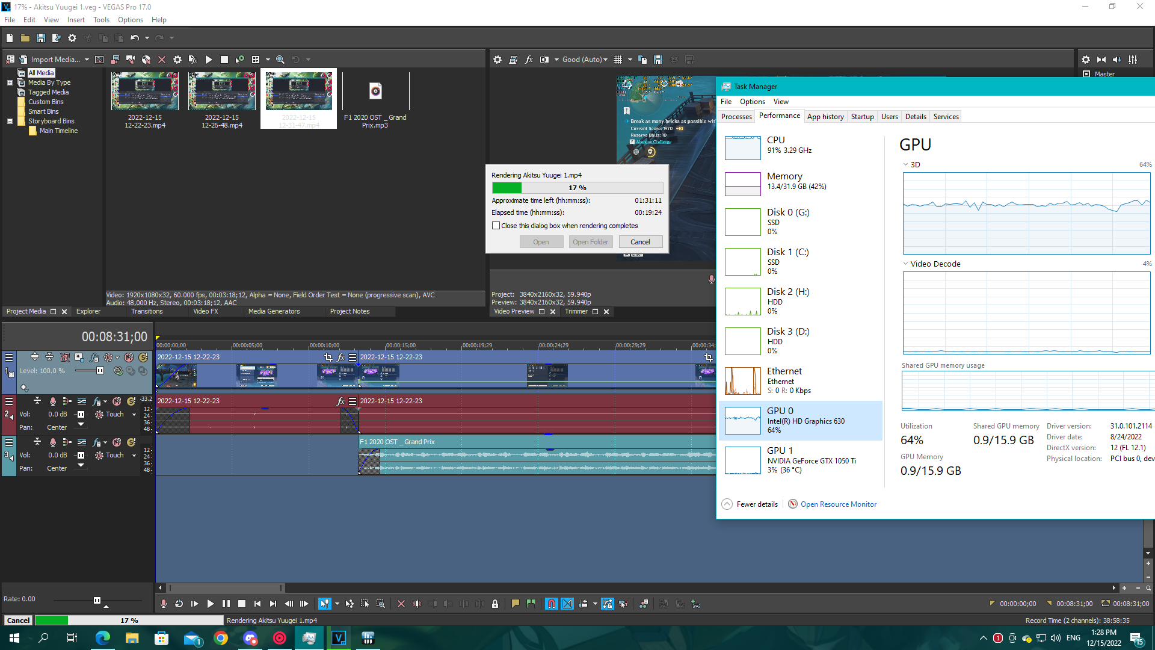Click the Loop Playback icon
This screenshot has height=650, width=1155.
click(179, 604)
